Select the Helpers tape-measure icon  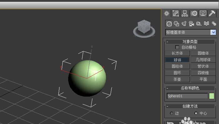click(x=199, y=24)
